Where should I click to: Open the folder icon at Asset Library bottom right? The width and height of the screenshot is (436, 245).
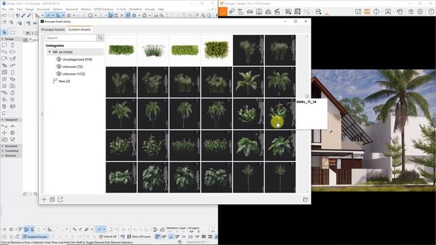pos(305,199)
